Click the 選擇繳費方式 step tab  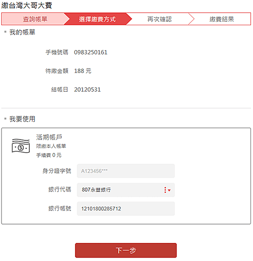point(97,19)
